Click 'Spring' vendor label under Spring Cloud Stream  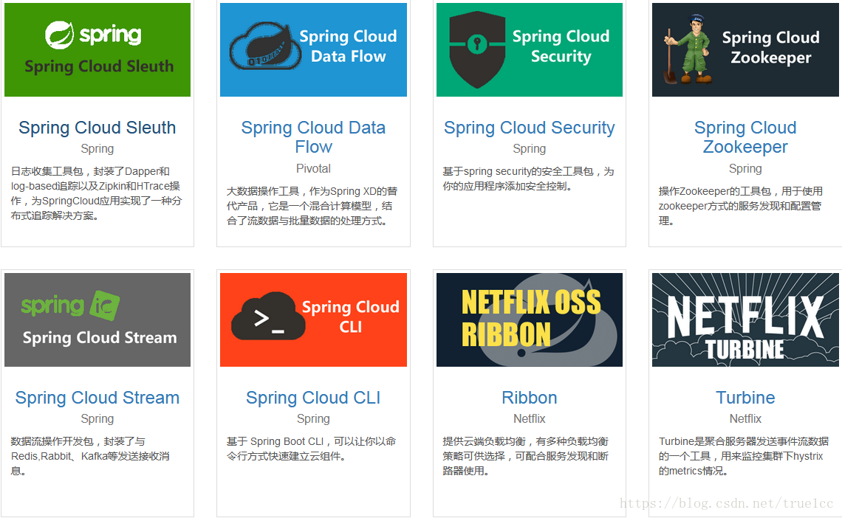pyautogui.click(x=97, y=419)
